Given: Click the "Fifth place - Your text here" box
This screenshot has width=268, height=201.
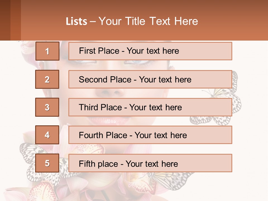Looking at the screenshot, I should click(150, 163).
